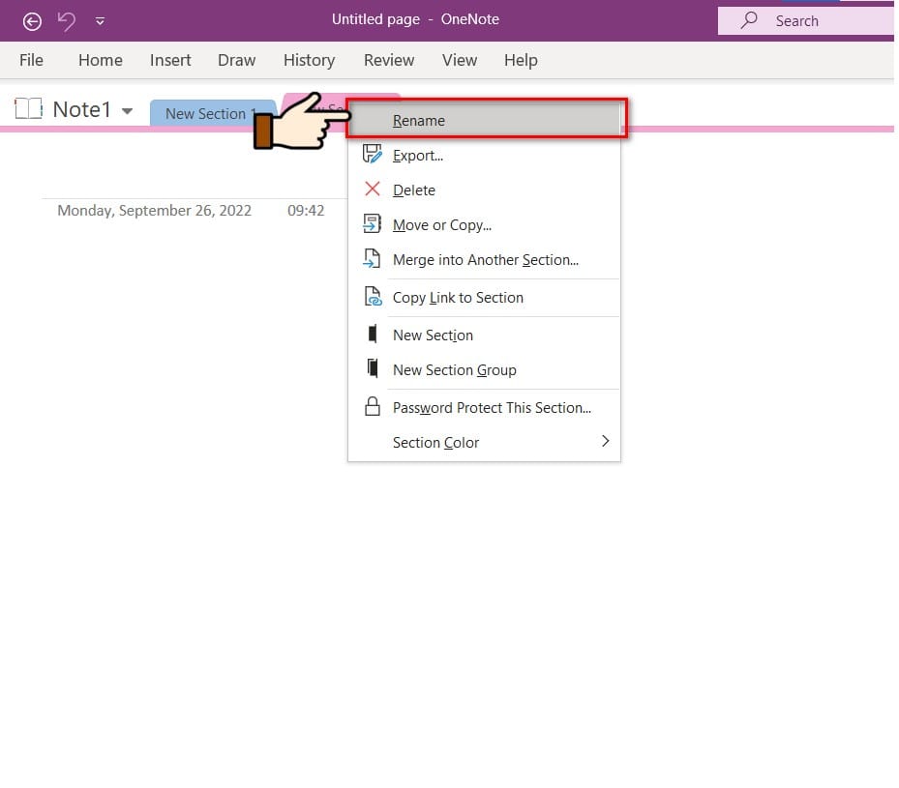Open the File menu

[31, 60]
